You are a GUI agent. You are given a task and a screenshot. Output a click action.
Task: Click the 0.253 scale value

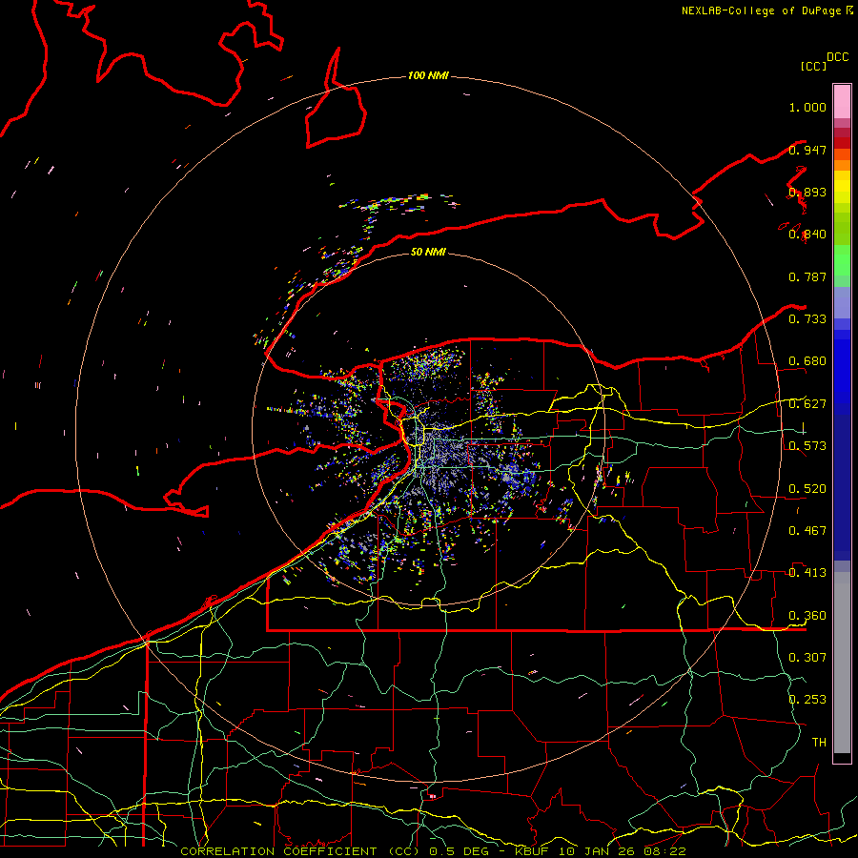coord(807,700)
